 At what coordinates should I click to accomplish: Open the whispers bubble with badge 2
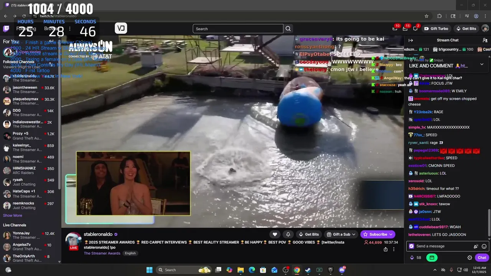click(x=415, y=28)
